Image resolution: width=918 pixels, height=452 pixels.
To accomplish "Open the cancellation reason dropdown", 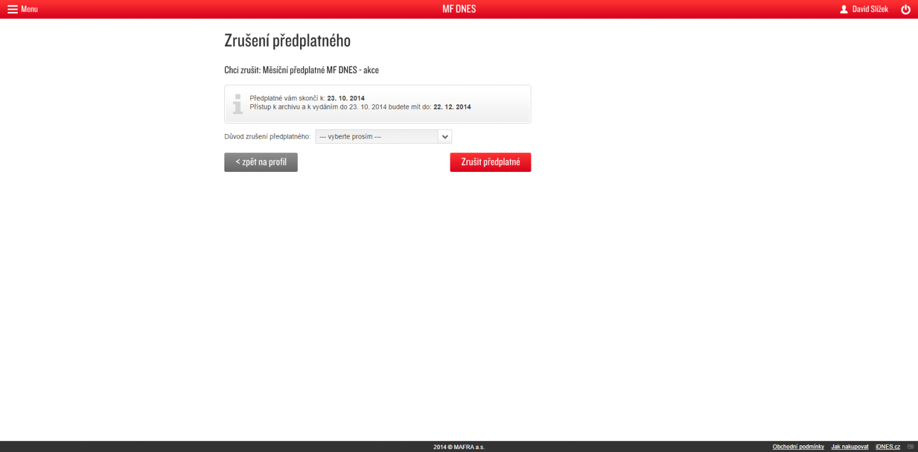I will [x=383, y=136].
